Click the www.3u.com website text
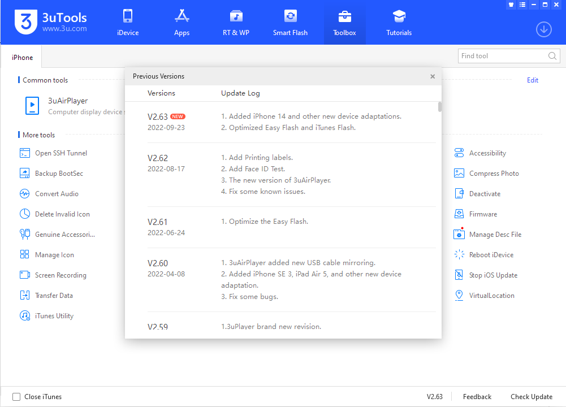The height and width of the screenshot is (407, 566). click(64, 28)
